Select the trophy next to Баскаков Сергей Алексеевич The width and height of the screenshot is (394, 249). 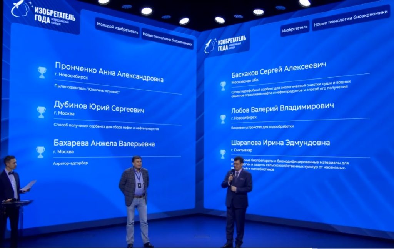[223, 86]
